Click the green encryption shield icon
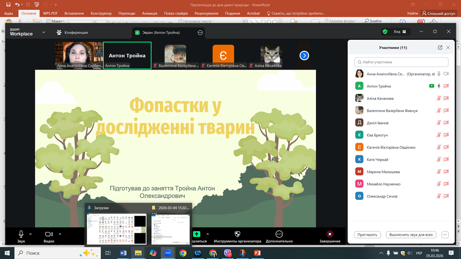Viewport: 461px width, 259px height. click(x=385, y=32)
